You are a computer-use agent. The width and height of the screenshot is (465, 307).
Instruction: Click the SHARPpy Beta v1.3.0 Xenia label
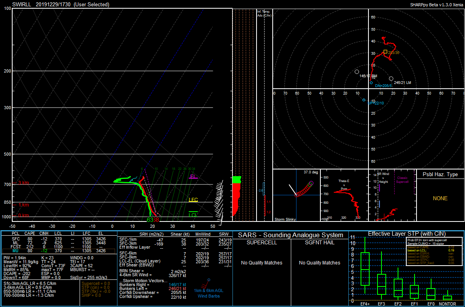pos(437,5)
